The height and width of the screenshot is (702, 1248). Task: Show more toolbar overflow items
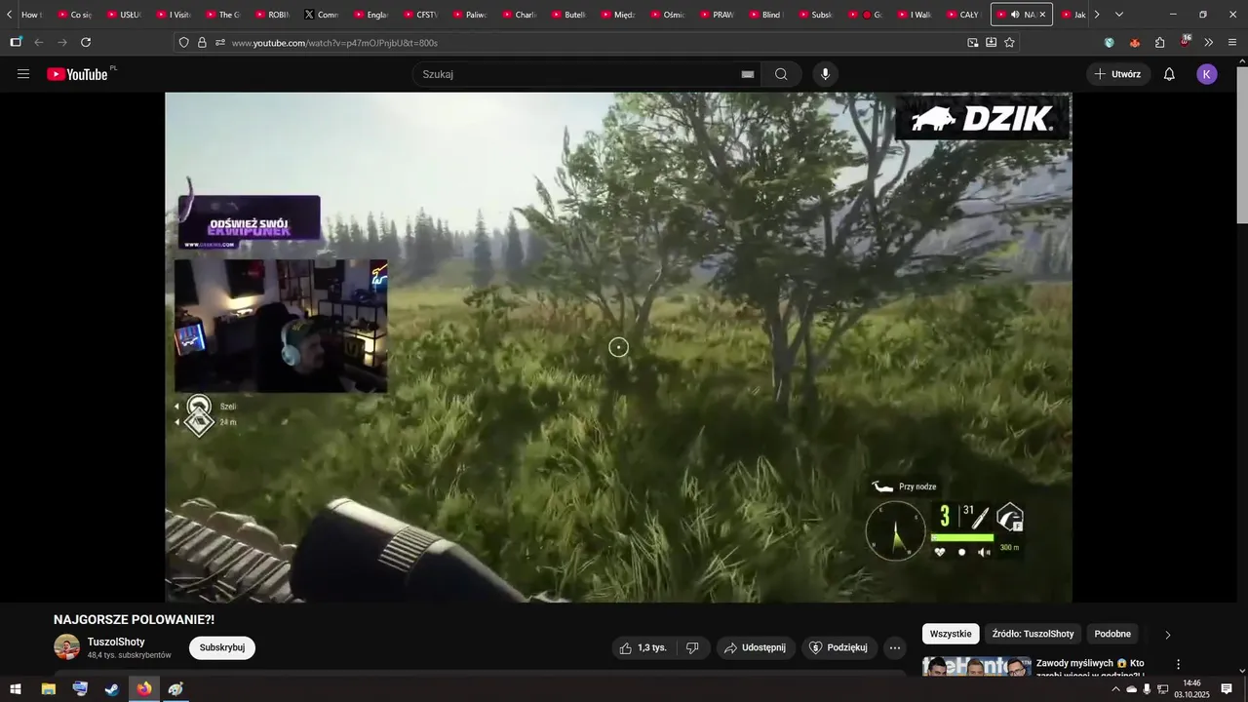click(x=1209, y=43)
